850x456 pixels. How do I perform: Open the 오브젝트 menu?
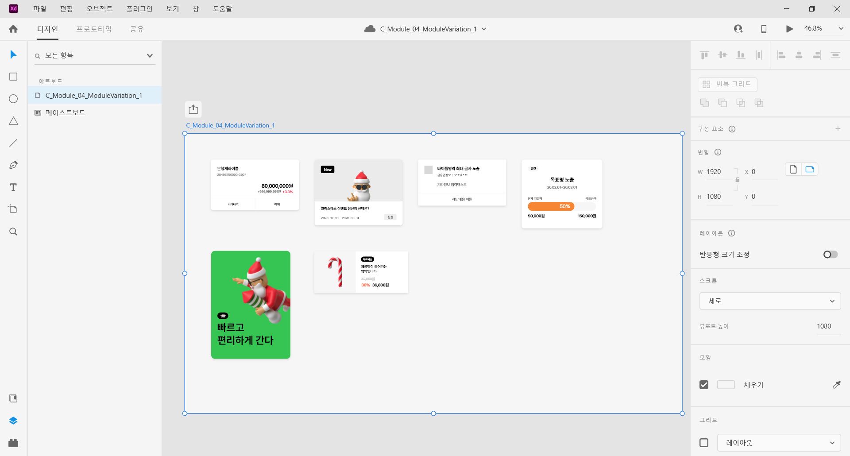(x=100, y=9)
